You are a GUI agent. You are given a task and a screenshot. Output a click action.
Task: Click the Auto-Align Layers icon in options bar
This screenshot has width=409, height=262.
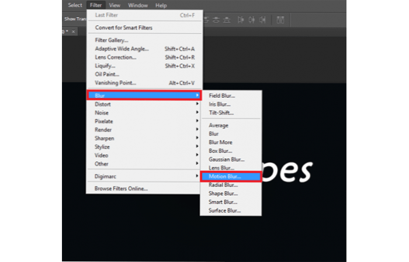pos(280,19)
